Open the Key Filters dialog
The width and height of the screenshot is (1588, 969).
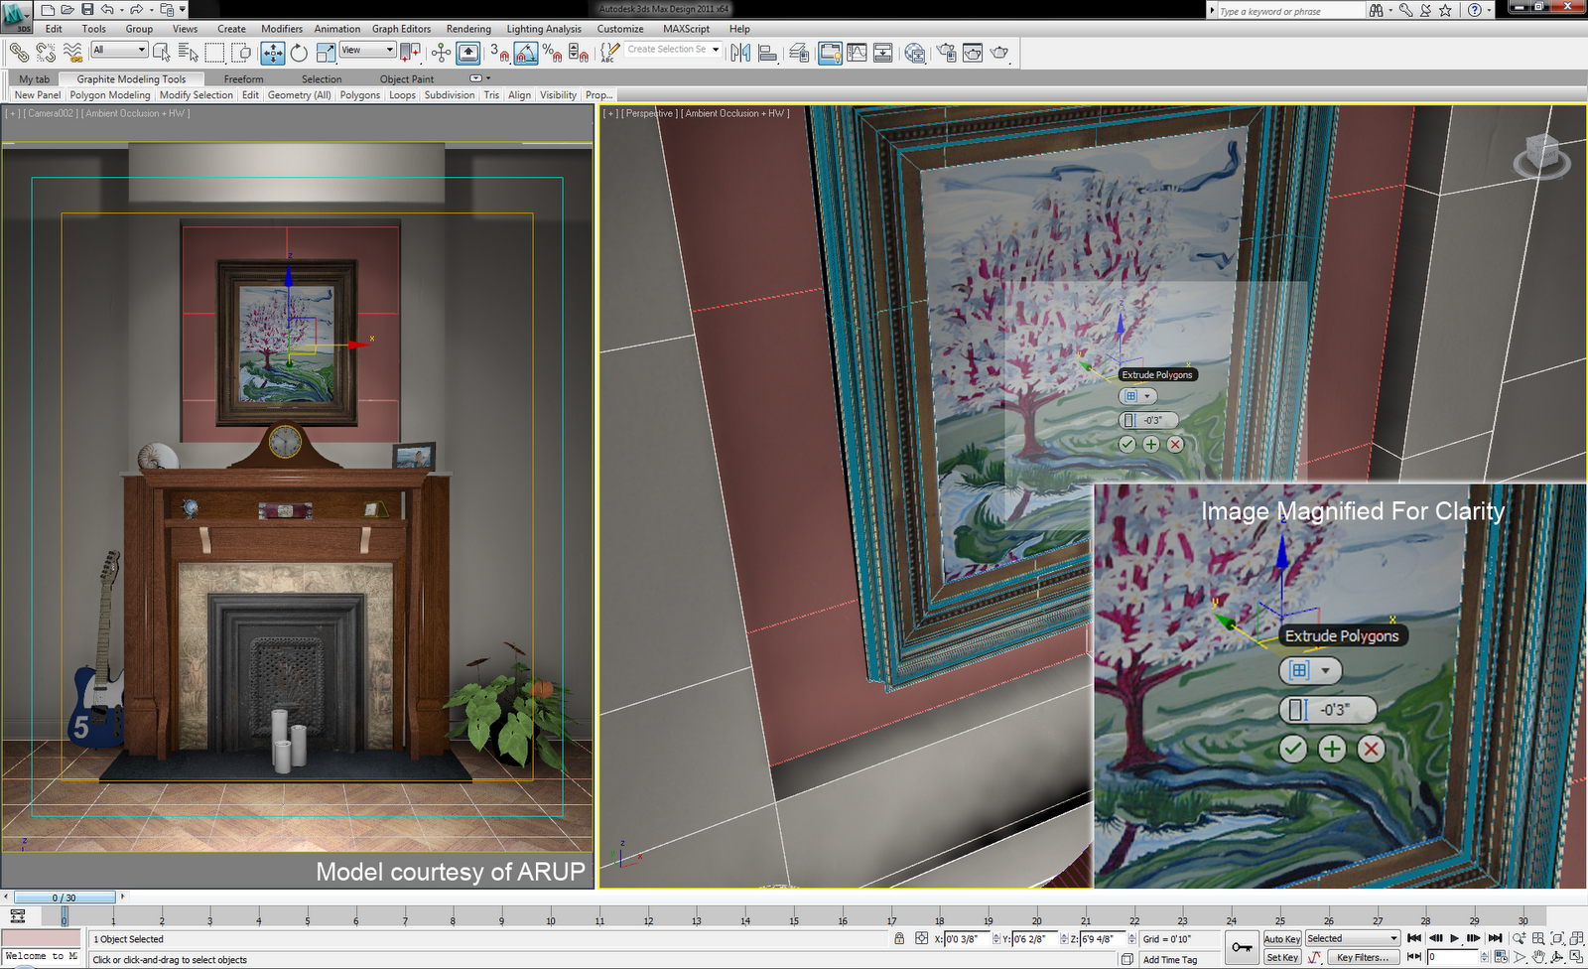tap(1362, 957)
